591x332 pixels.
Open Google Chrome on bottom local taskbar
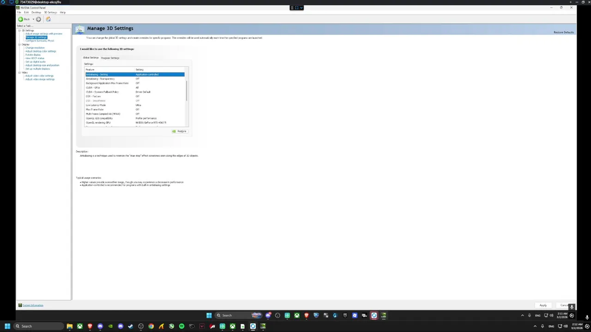pos(151,326)
